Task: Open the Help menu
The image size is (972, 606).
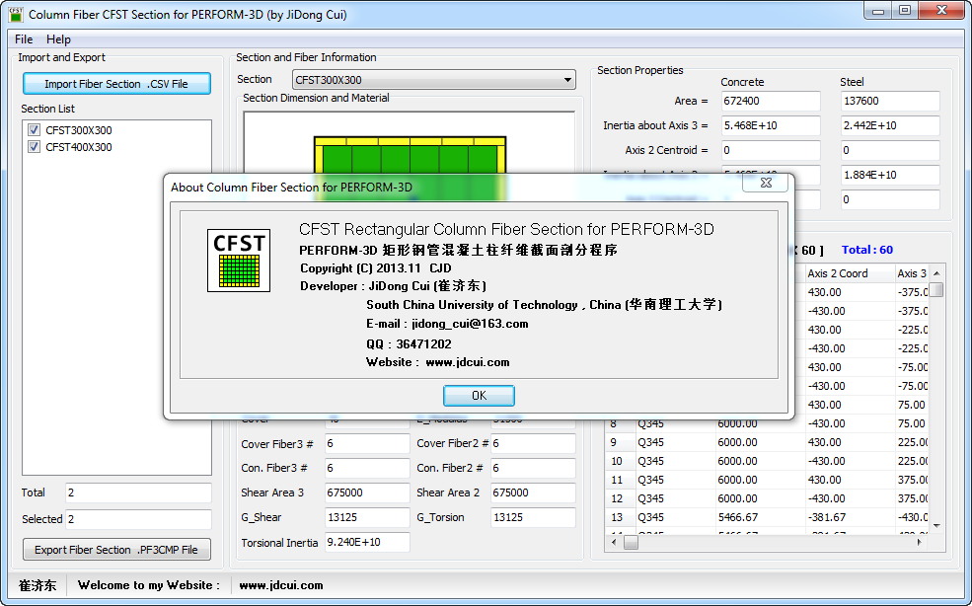Action: pos(58,39)
